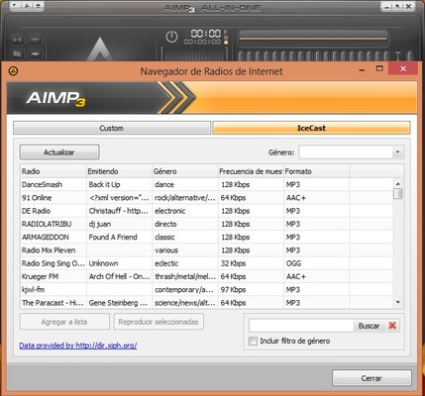Click the search text input field

tap(301, 326)
